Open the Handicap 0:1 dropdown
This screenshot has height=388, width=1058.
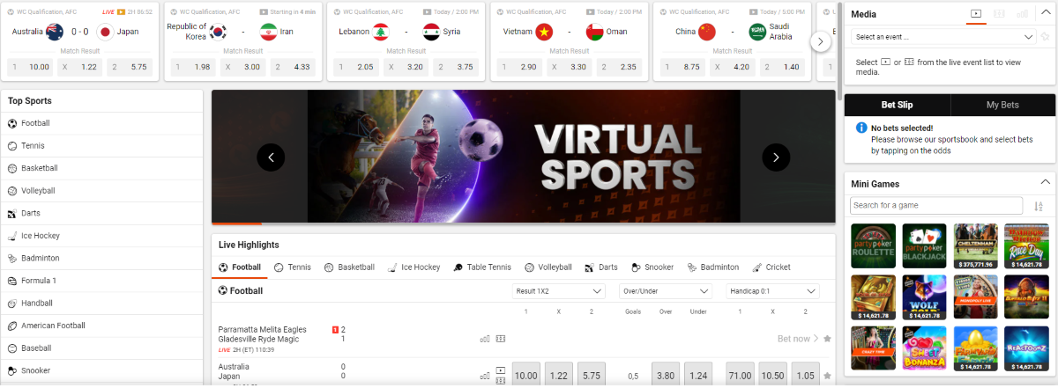pos(772,291)
